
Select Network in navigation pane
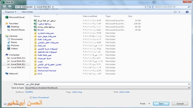point(13,73)
